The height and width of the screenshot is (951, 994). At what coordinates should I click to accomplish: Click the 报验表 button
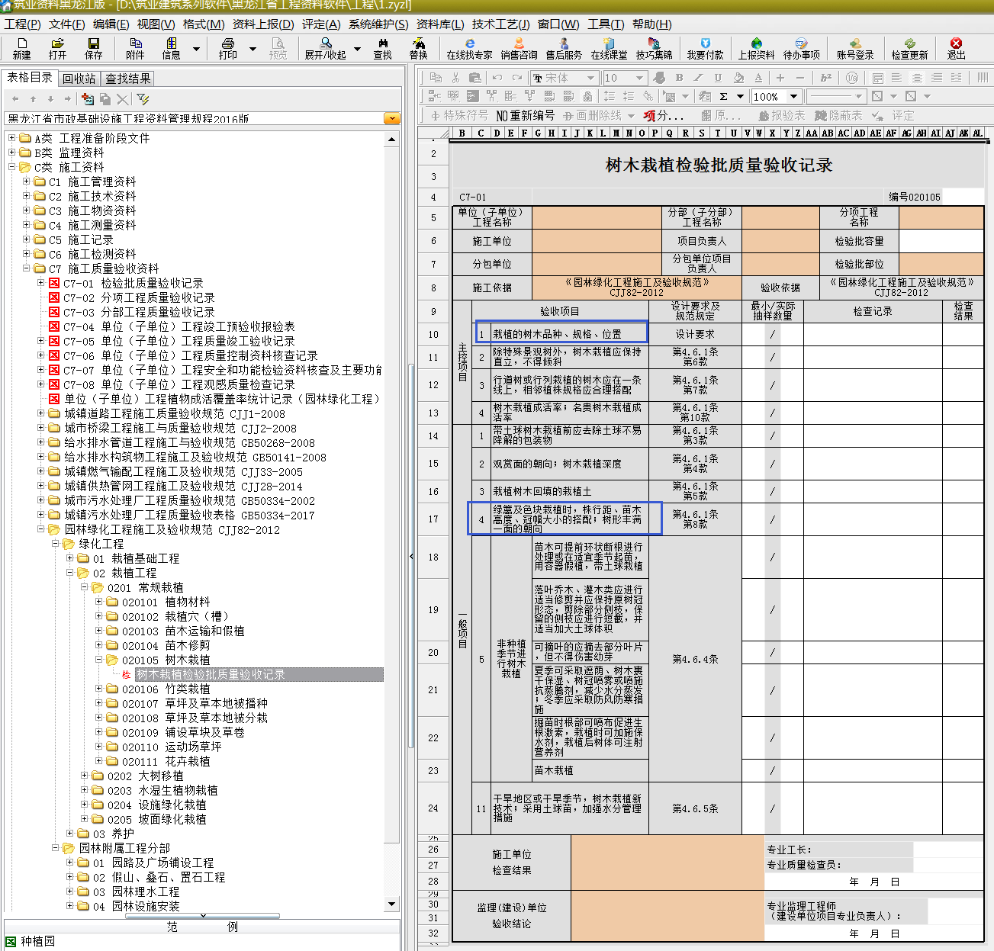782,116
